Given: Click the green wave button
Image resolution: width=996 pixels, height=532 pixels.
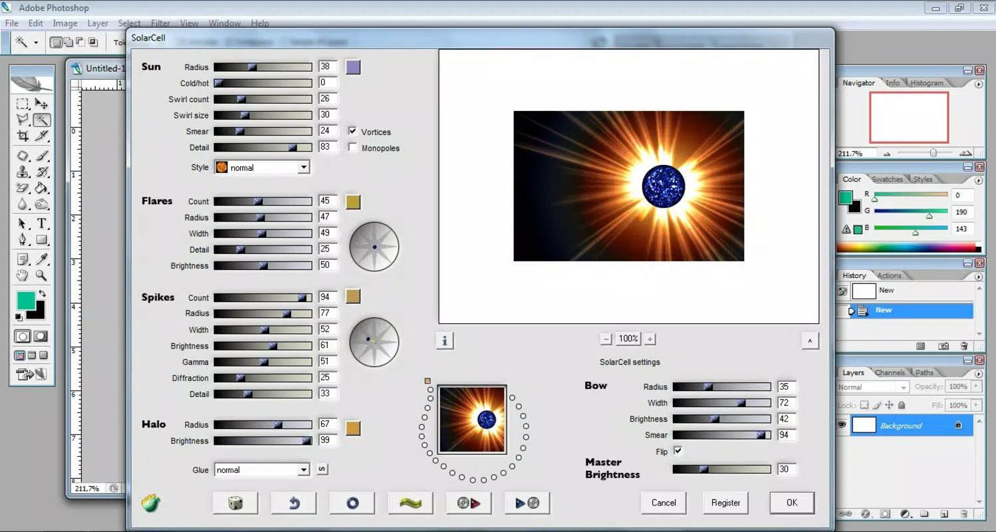Looking at the screenshot, I should pos(411,503).
